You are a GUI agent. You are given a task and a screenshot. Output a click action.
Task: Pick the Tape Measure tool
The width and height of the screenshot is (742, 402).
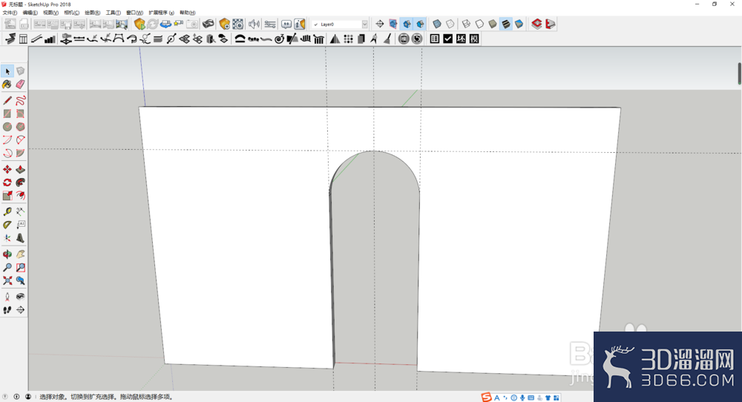[x=7, y=211]
